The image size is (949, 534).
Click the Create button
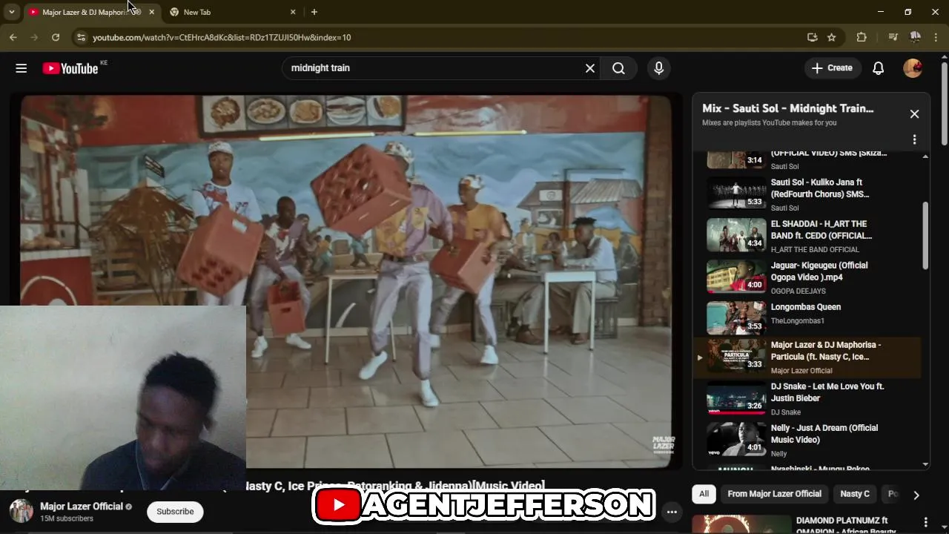point(832,68)
